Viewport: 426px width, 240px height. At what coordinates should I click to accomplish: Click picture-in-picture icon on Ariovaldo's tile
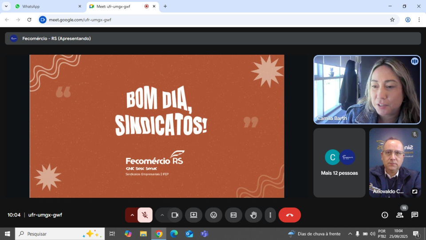tap(414, 192)
